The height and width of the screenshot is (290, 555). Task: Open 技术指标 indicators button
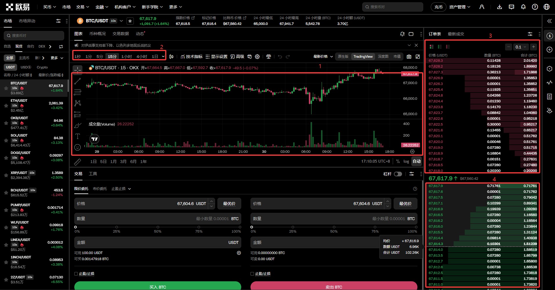pos(192,57)
